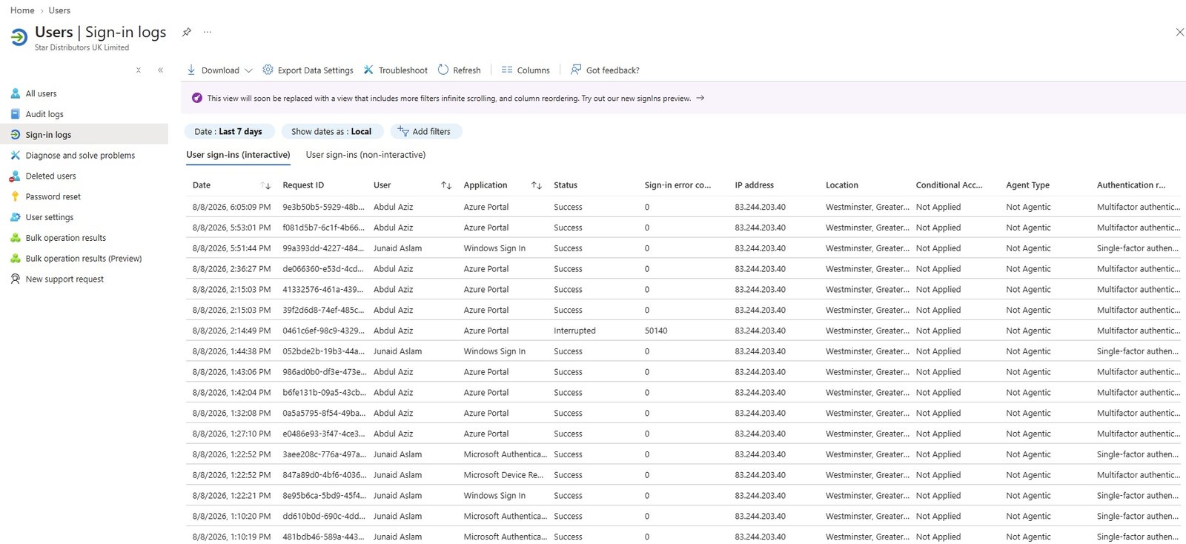Change Show dates as Local filter
1186x544 pixels.
(x=331, y=131)
